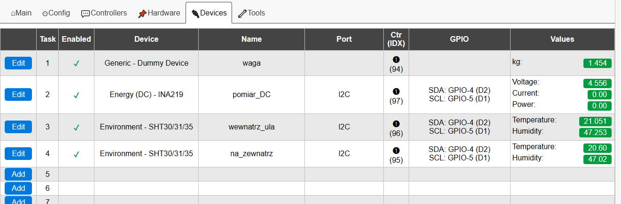
Task: Open the Controllers tab
Action: [x=104, y=13]
